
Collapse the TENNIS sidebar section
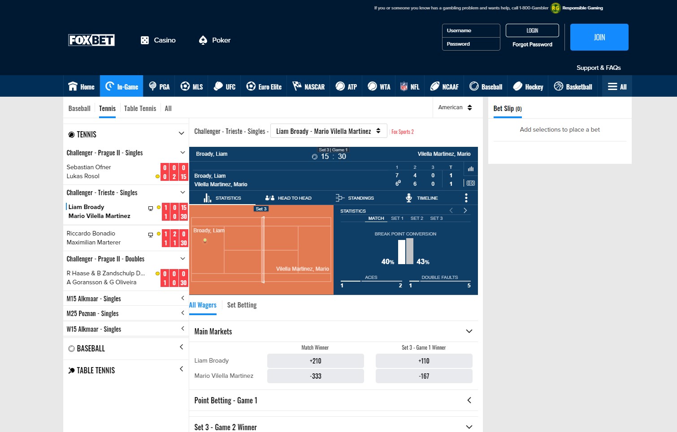182,133
